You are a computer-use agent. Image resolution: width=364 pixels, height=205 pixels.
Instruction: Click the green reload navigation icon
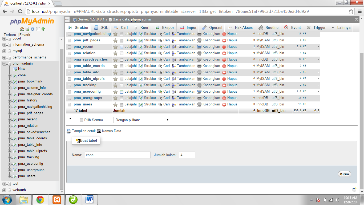tap(43, 29)
